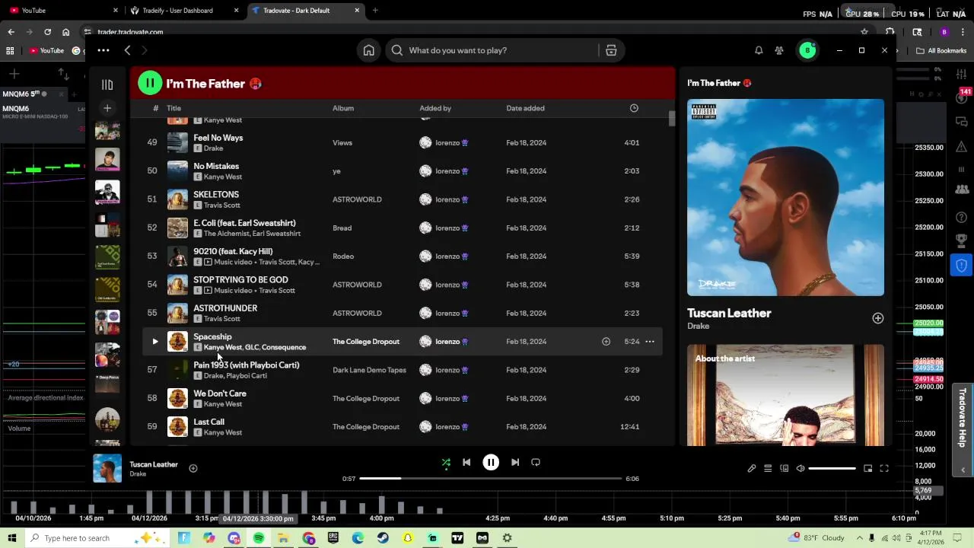Screen dimensions: 974x548
Task: Navigate back in Spotify
Action: pyautogui.click(x=128, y=50)
